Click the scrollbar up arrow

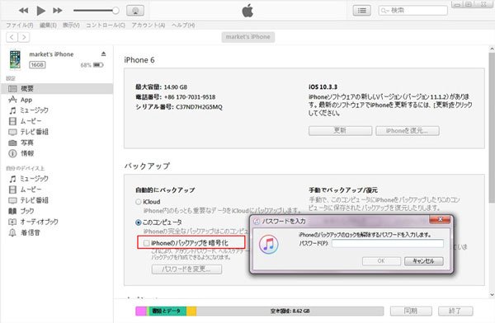(x=492, y=49)
